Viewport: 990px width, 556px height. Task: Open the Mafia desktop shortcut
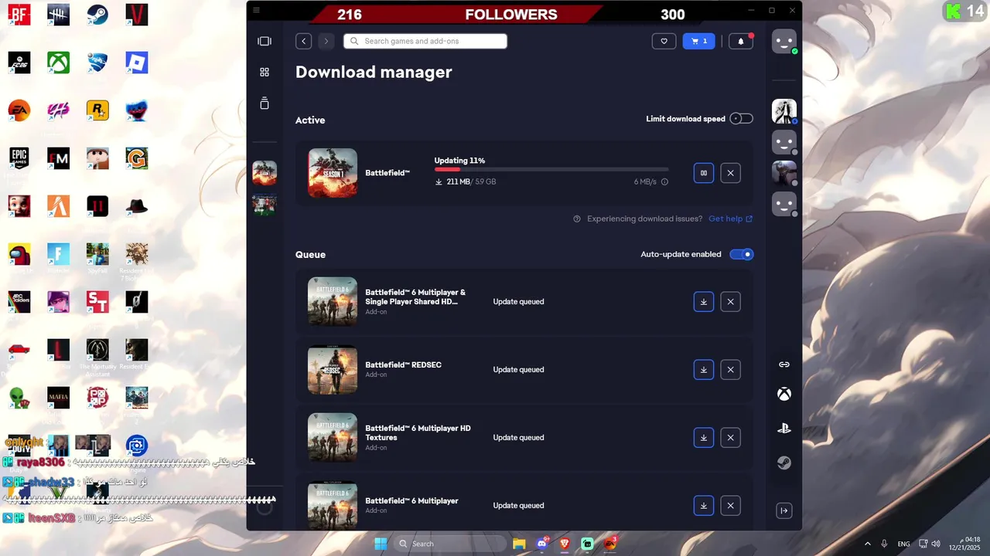58,398
